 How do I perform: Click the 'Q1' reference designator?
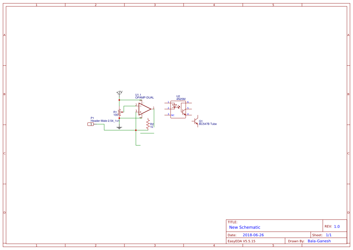201,121
